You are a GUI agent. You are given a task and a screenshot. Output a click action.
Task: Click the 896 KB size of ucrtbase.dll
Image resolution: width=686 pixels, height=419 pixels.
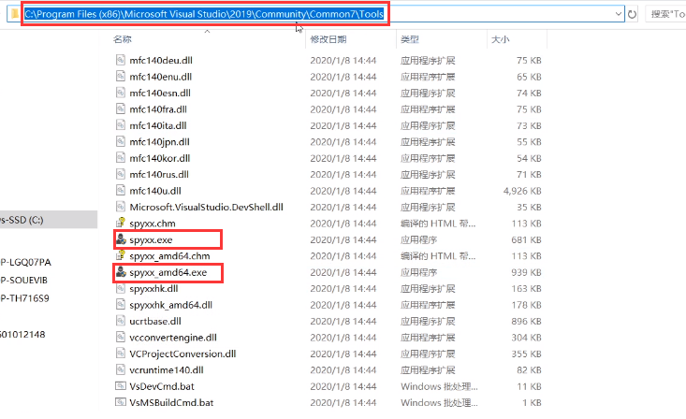pyautogui.click(x=526, y=321)
